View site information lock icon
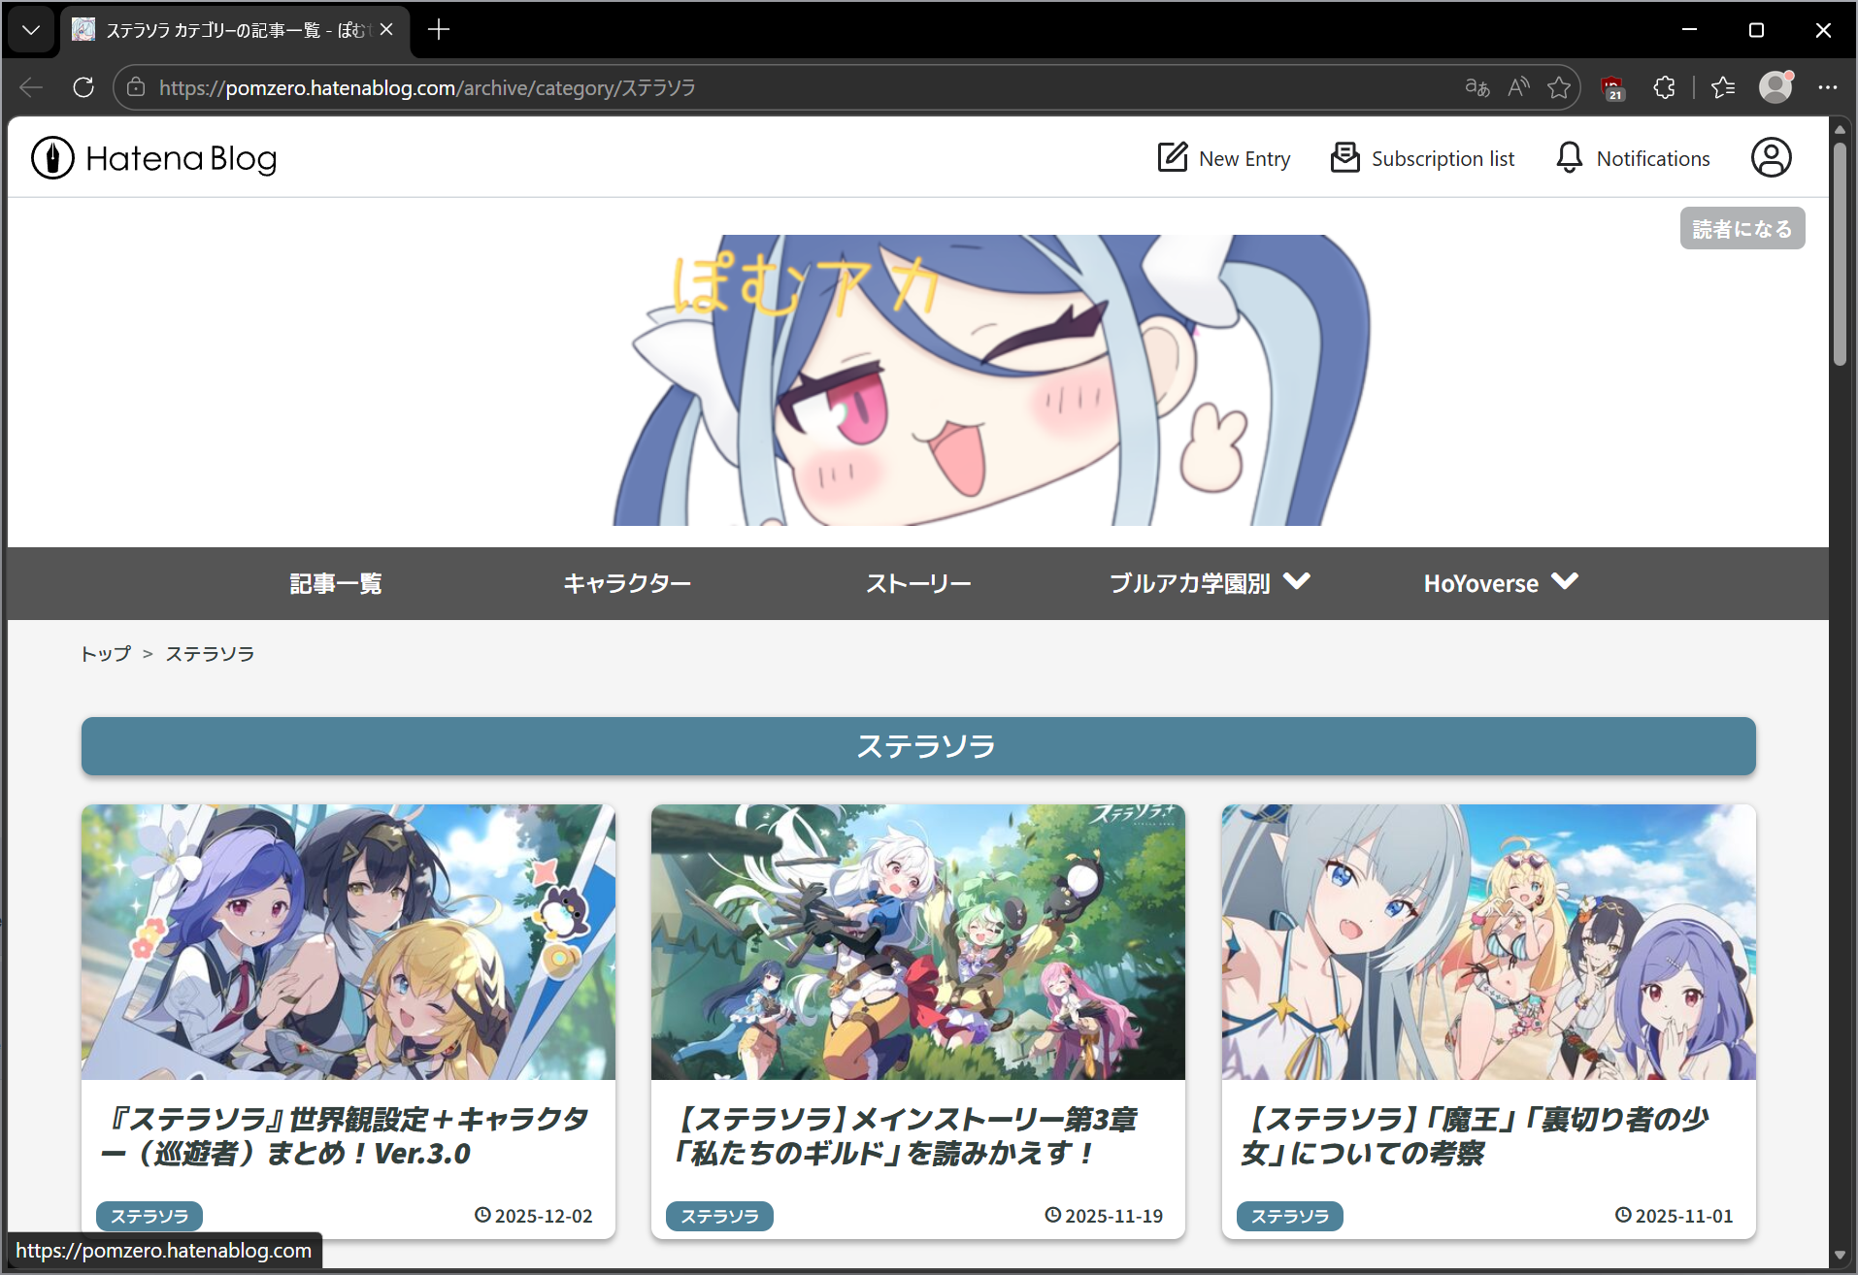The height and width of the screenshot is (1275, 1858). (x=136, y=87)
